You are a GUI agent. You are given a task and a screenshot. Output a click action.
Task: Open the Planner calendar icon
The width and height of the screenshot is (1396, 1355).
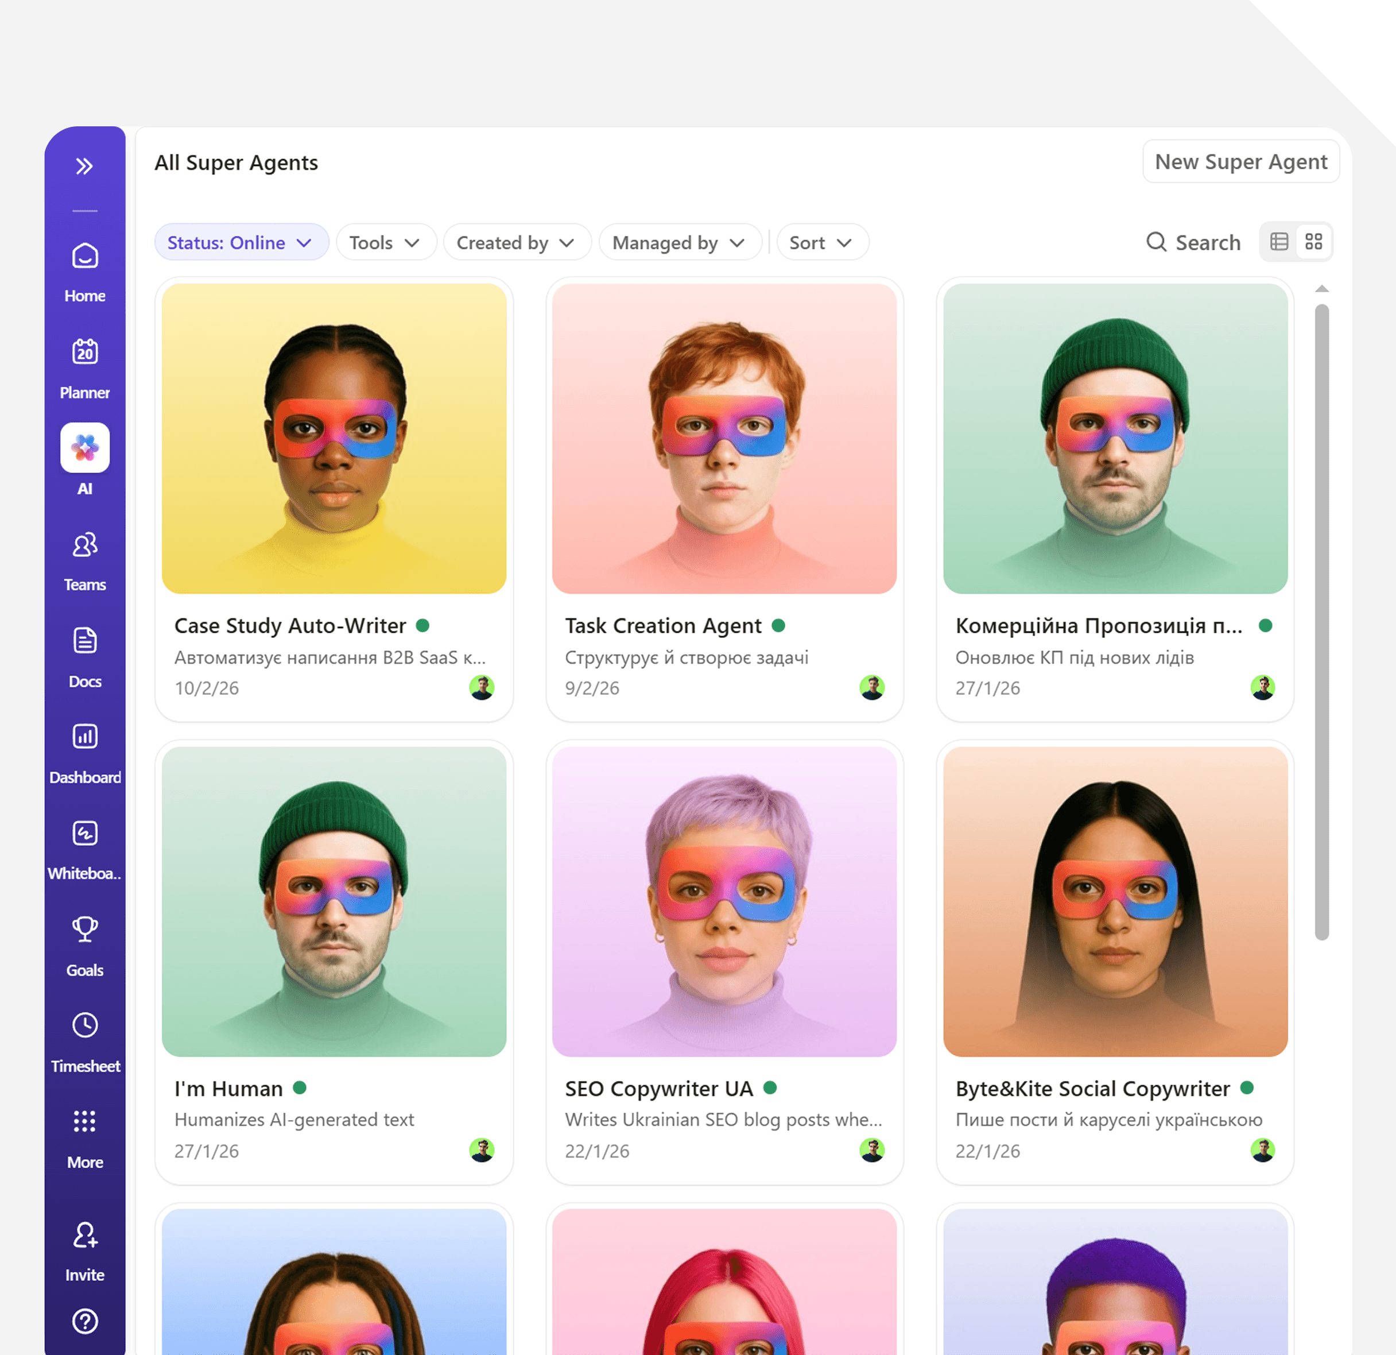pos(85,352)
